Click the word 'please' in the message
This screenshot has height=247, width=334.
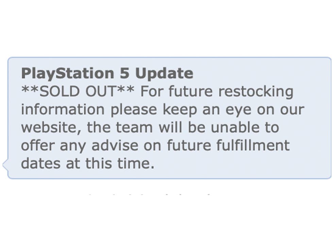(x=134, y=110)
